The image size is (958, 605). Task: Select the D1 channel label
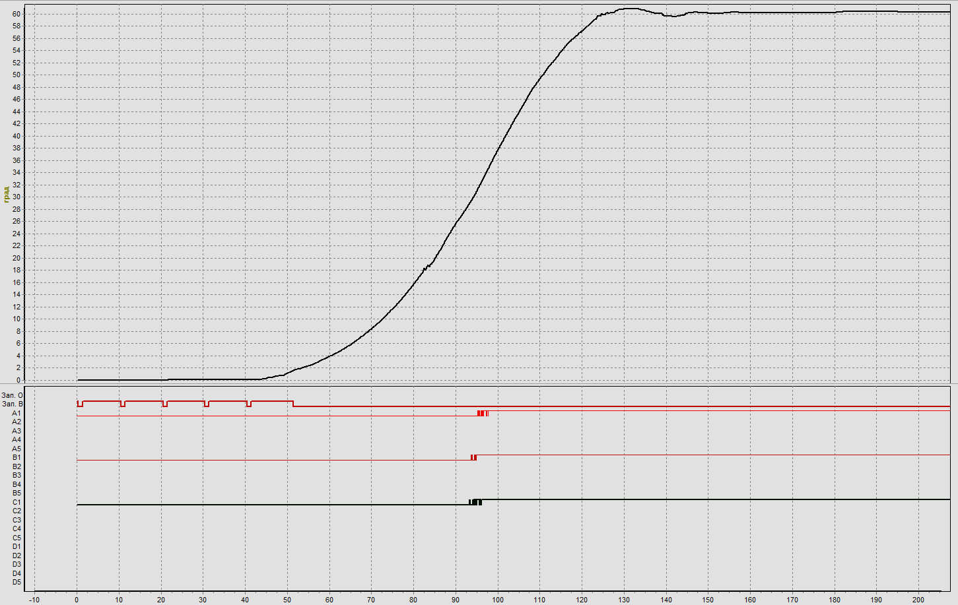[x=17, y=546]
